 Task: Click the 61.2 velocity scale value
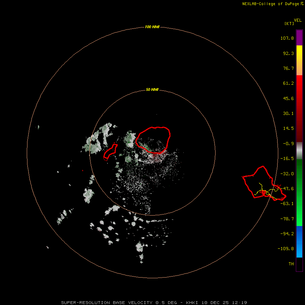(x=288, y=83)
